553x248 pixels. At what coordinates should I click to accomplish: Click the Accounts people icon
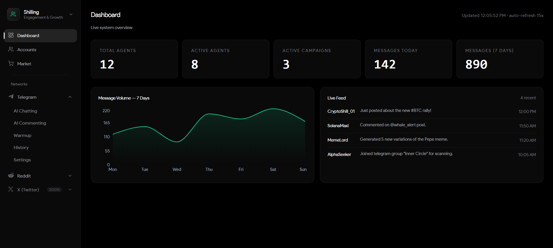pos(11,49)
